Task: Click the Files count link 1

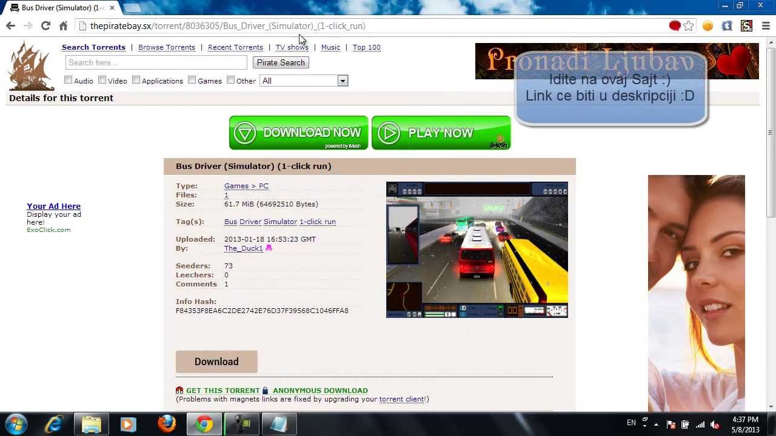Action: coord(226,195)
